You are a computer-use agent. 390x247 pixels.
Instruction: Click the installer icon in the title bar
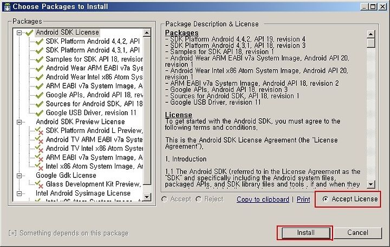(7, 6)
